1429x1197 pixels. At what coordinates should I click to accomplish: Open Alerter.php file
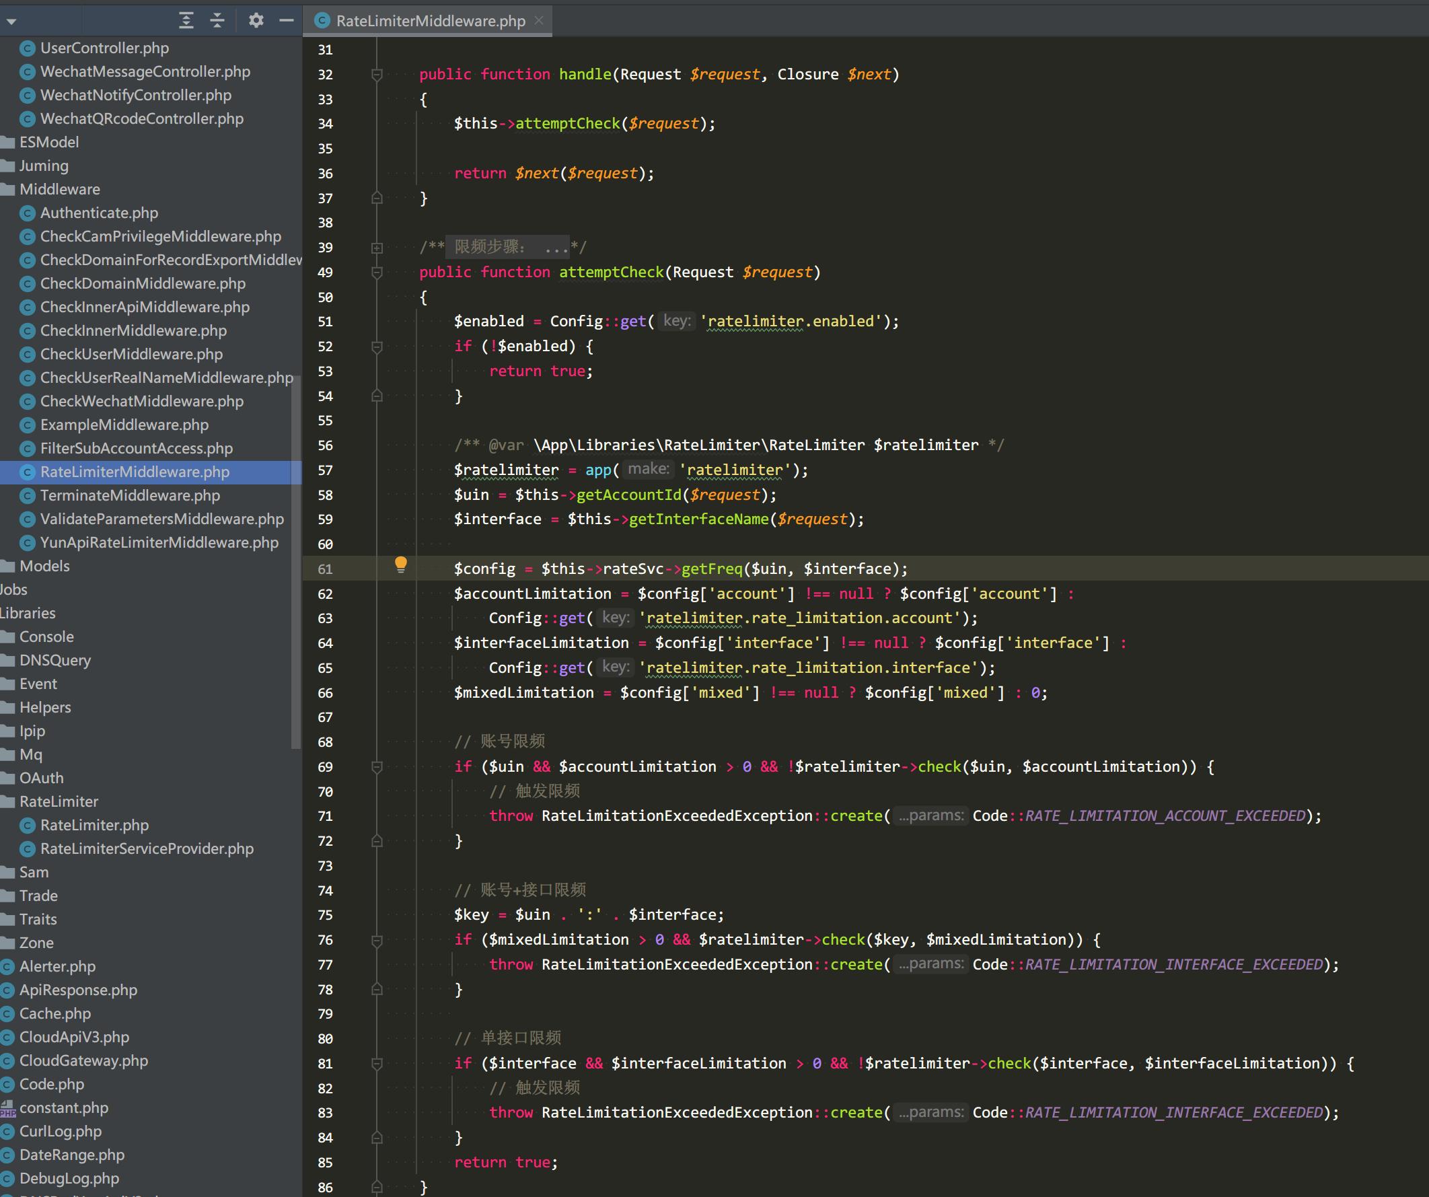coord(57,966)
